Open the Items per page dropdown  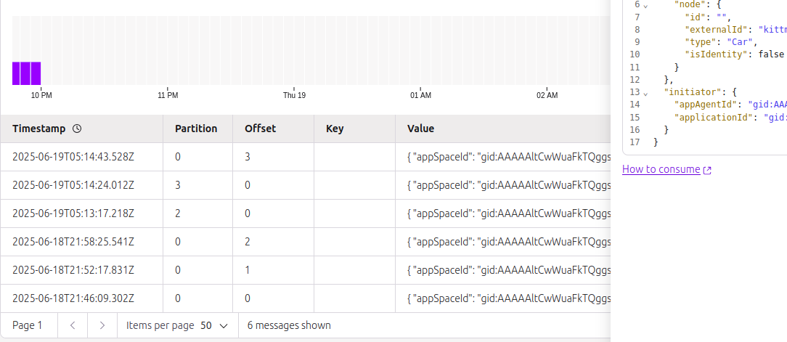coord(214,325)
